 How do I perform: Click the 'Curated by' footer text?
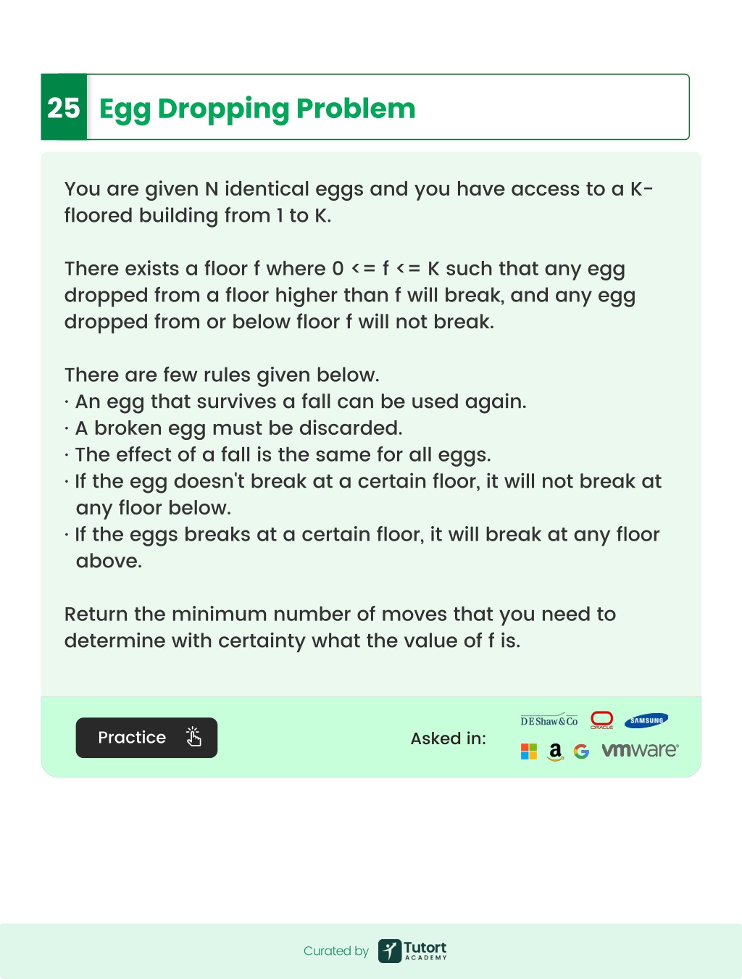click(x=336, y=951)
